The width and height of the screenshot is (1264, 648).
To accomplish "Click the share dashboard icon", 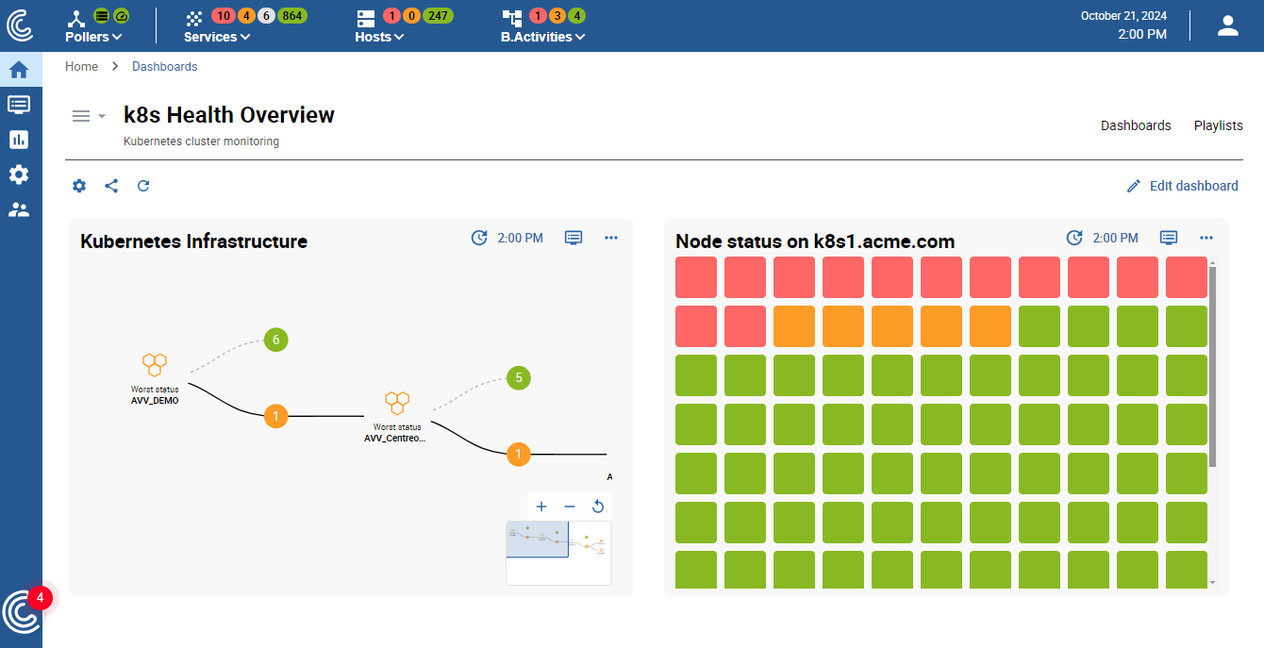I will (x=111, y=186).
